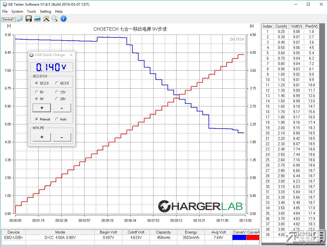This screenshot has height=247, width=328.
Task: Click the save floppy disk icon
Action: (28, 19)
